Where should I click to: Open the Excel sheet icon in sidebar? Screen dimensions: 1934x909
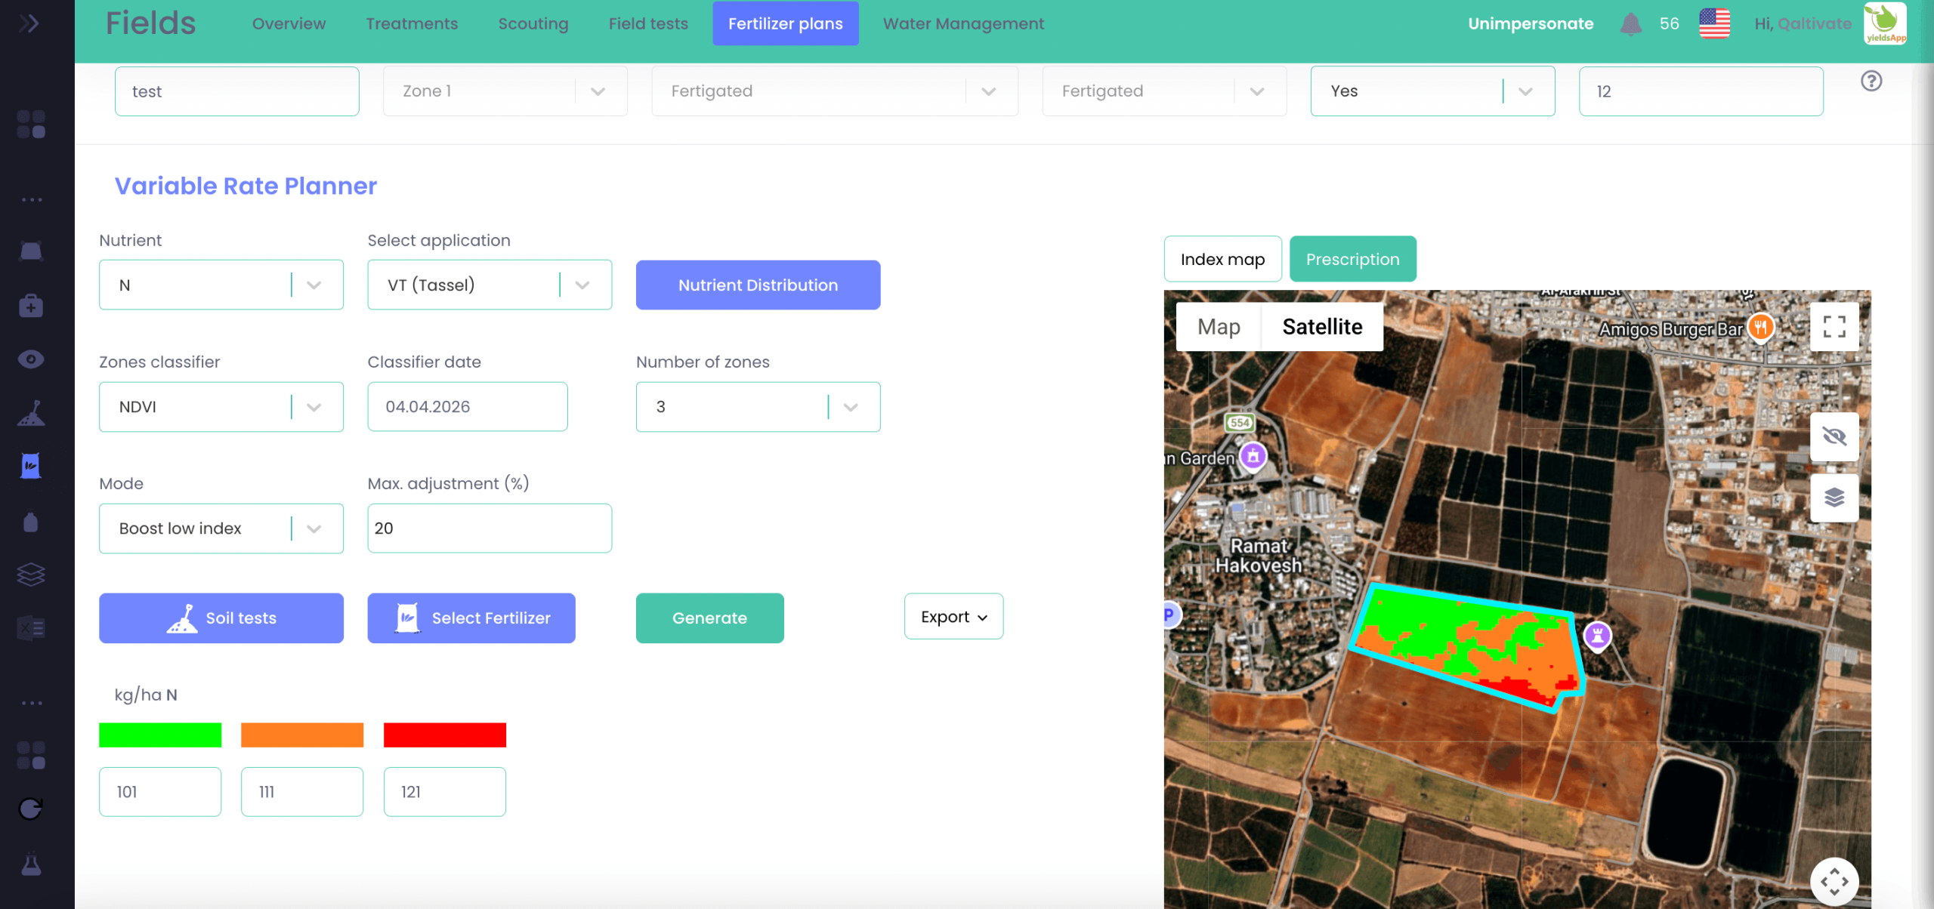(31, 627)
